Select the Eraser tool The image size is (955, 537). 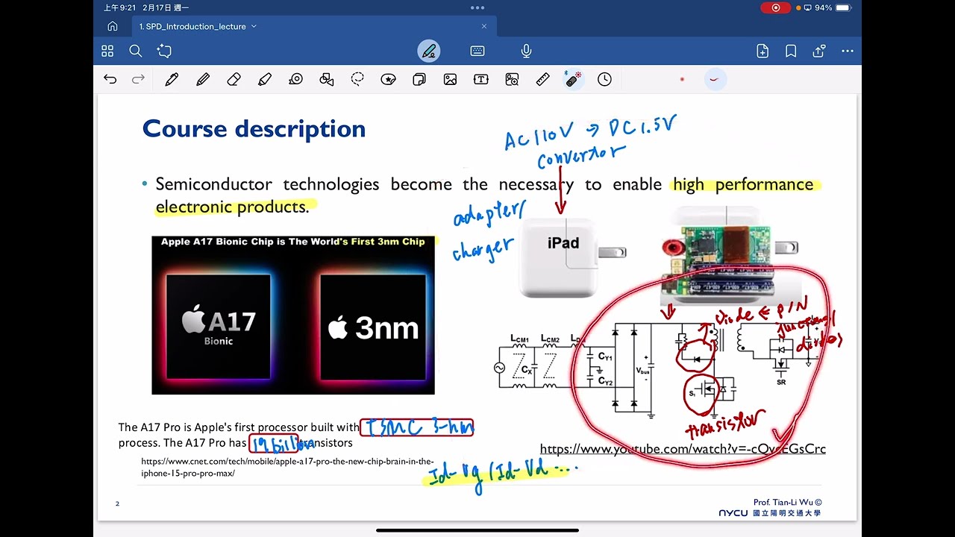pyautogui.click(x=234, y=79)
